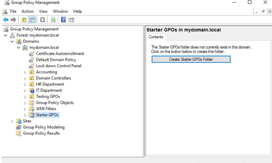Screen dimensions: 272x163
Task: Expand the Sites node
Action: point(12,121)
